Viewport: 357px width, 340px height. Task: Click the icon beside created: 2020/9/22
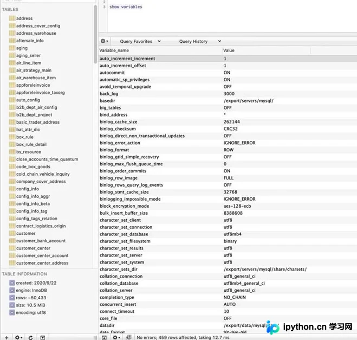(12, 283)
